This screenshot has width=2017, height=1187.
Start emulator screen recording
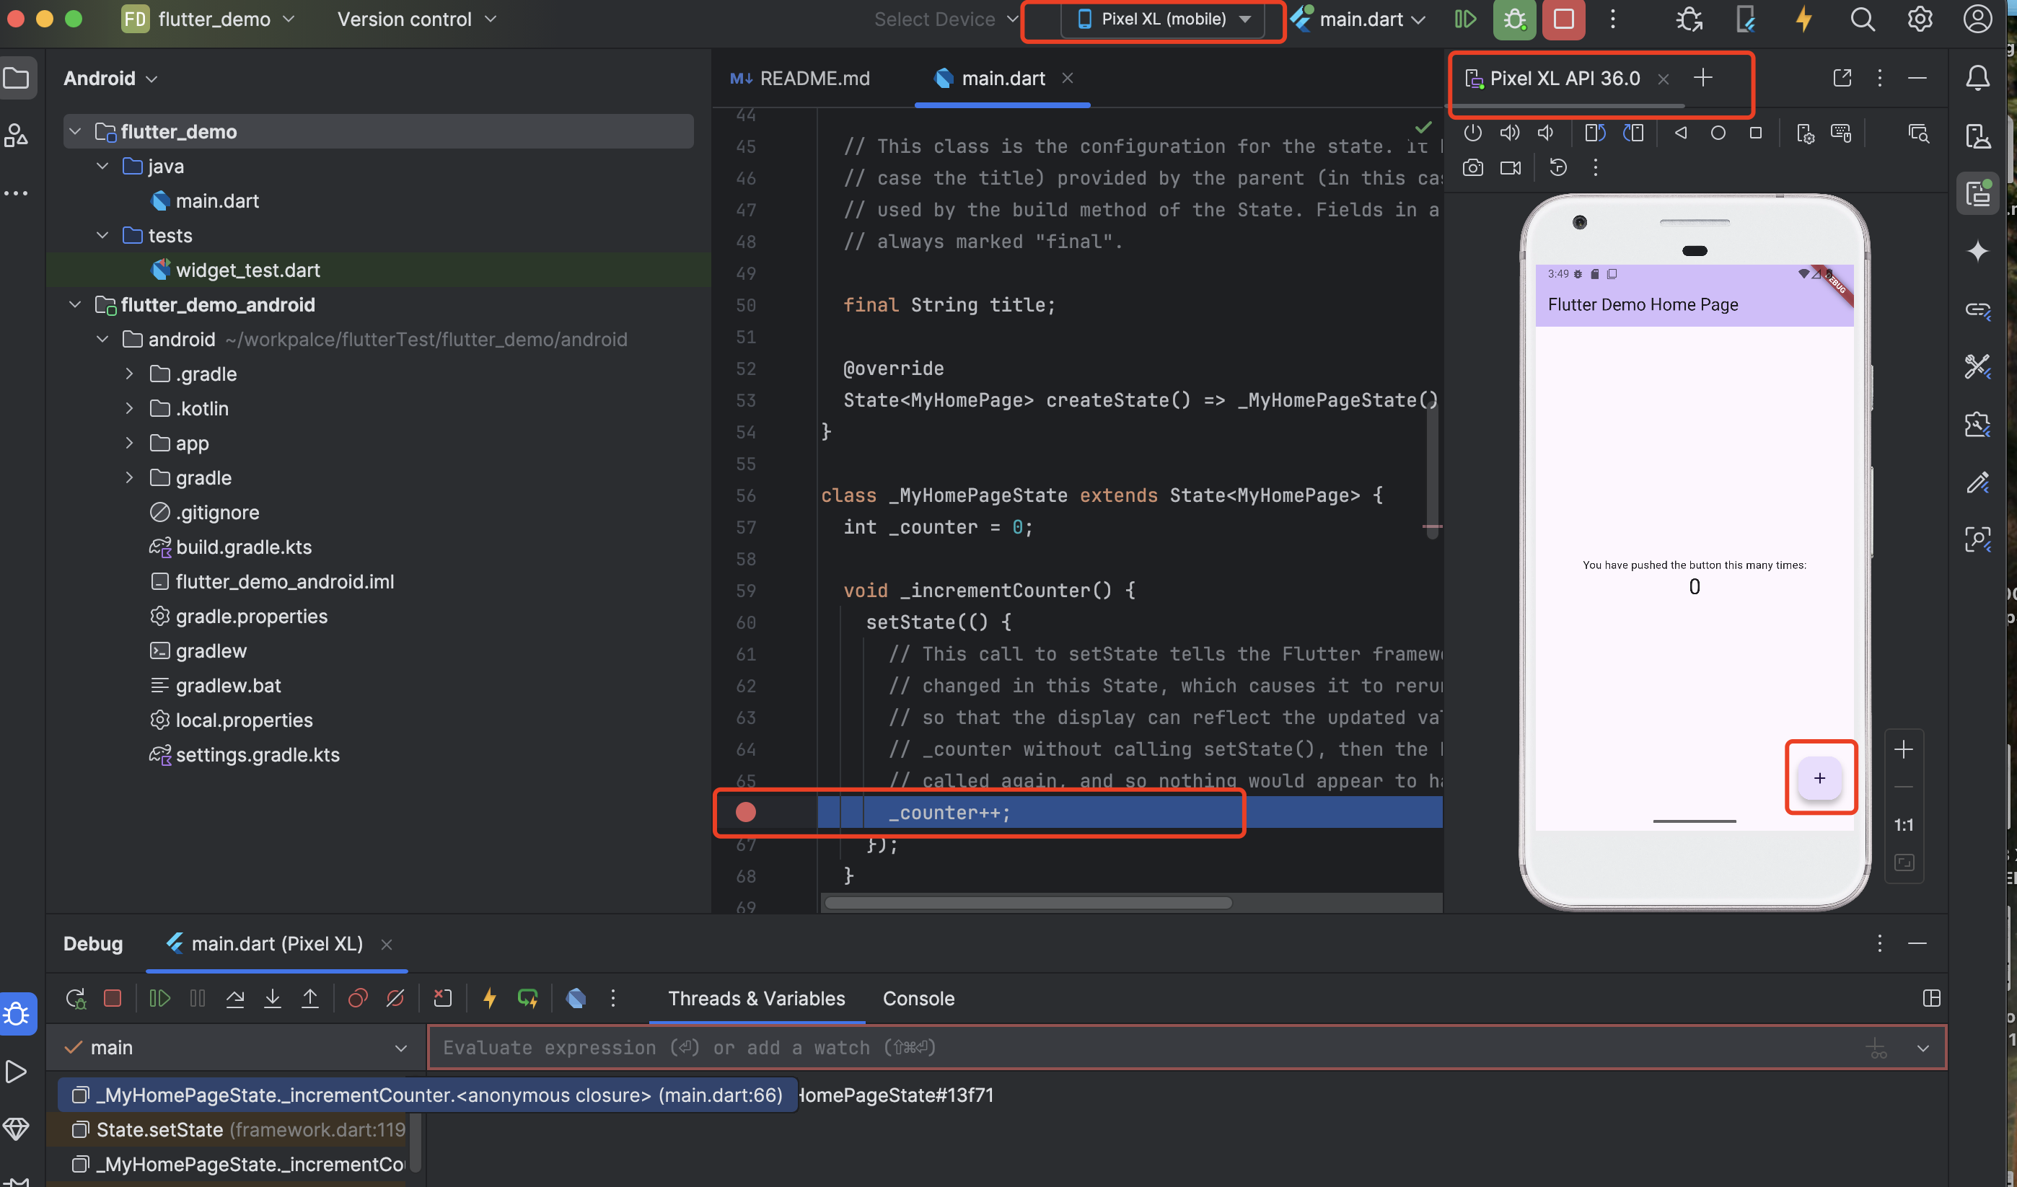[1511, 168]
